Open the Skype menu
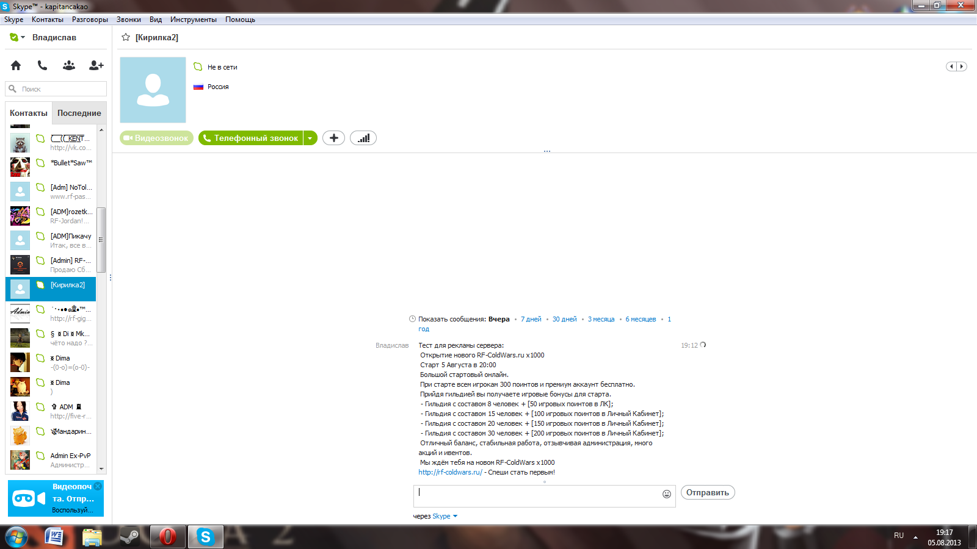 pos(13,20)
